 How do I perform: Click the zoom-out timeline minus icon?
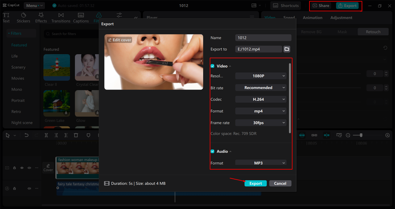pyautogui.click(x=348, y=135)
